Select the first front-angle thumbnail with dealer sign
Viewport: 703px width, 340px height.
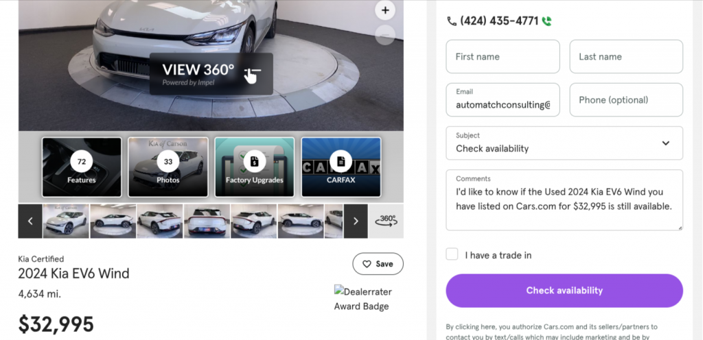click(x=66, y=221)
